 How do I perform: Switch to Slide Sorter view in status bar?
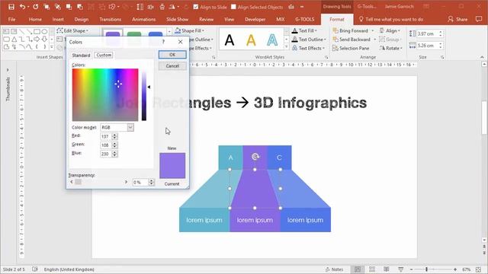tap(372, 269)
